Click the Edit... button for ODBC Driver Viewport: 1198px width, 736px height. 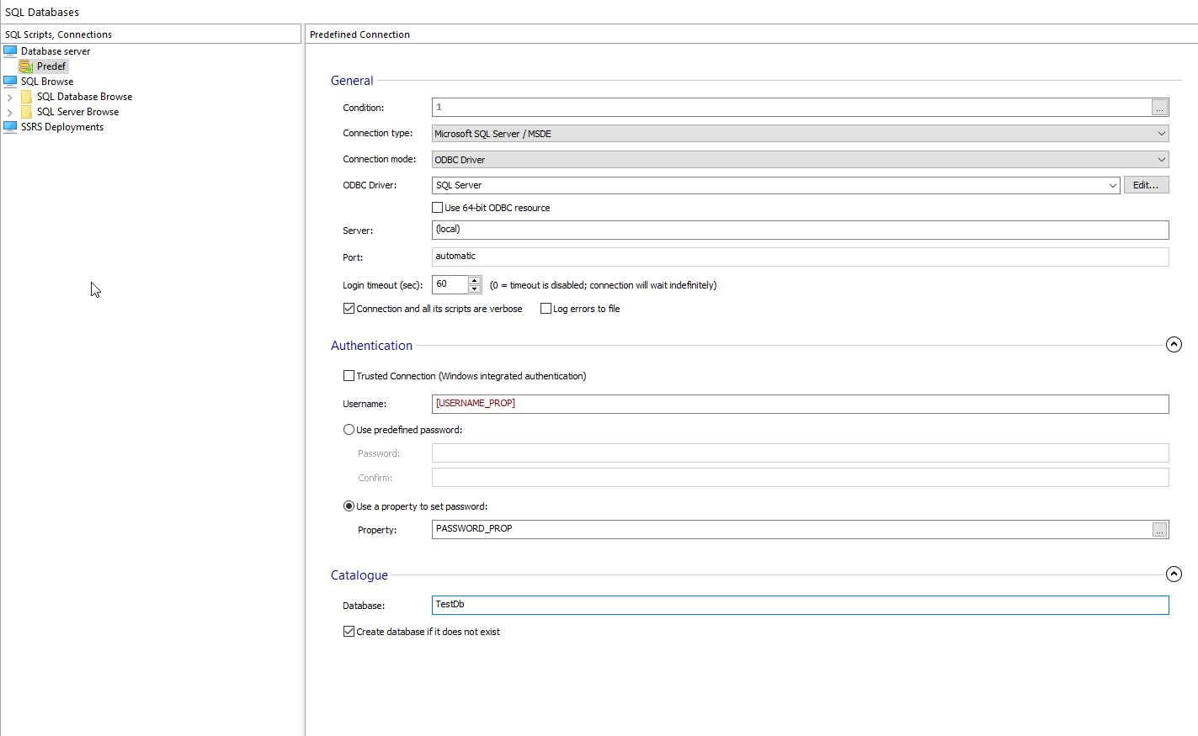(1146, 185)
